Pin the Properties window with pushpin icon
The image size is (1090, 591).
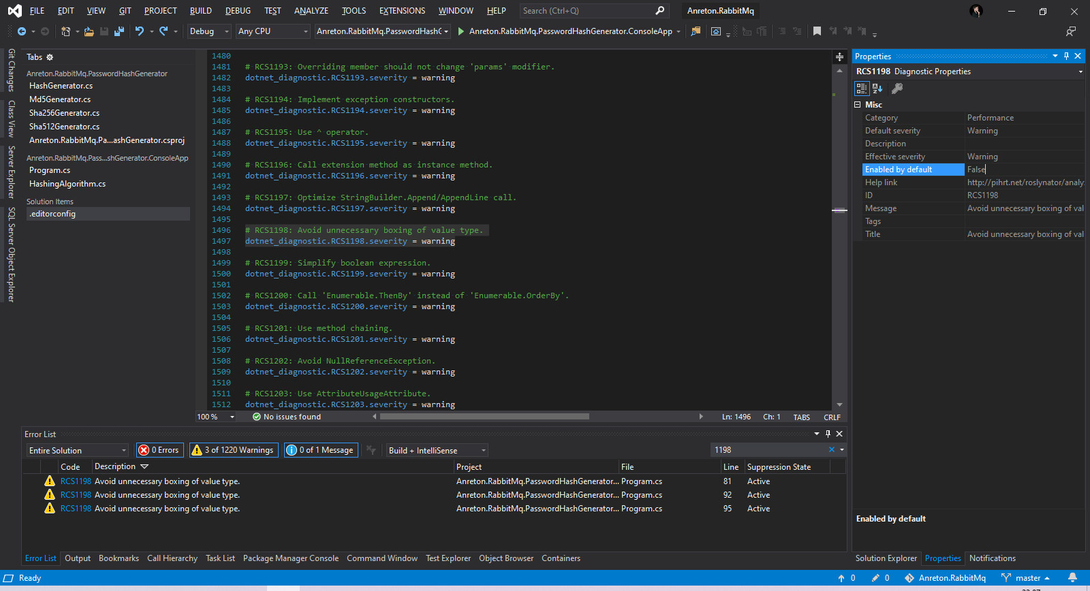(1067, 56)
